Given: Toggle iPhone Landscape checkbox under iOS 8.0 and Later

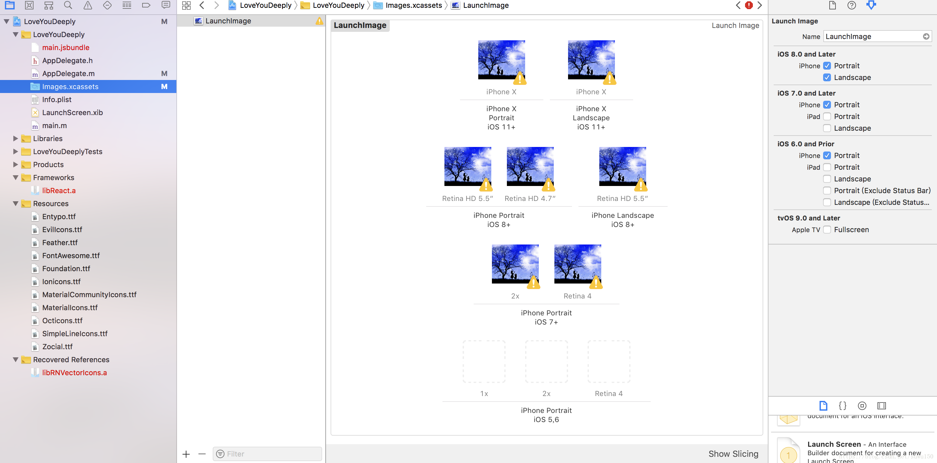Looking at the screenshot, I should click(x=827, y=78).
